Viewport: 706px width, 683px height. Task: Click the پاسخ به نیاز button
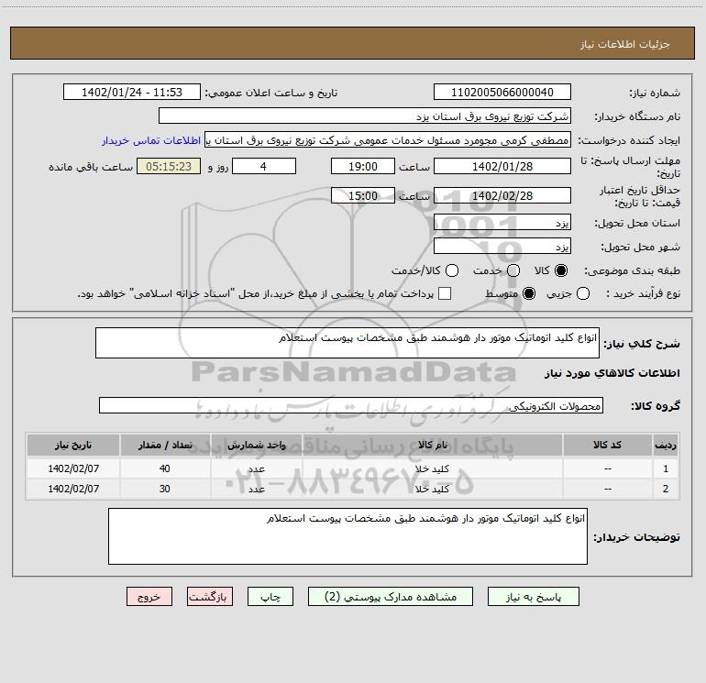click(x=534, y=597)
